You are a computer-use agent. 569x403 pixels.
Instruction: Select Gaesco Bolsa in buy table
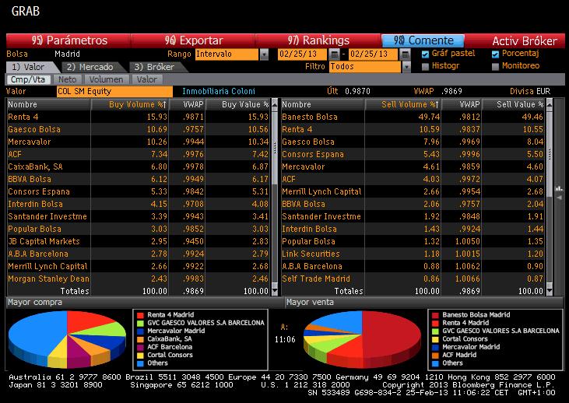click(139, 129)
